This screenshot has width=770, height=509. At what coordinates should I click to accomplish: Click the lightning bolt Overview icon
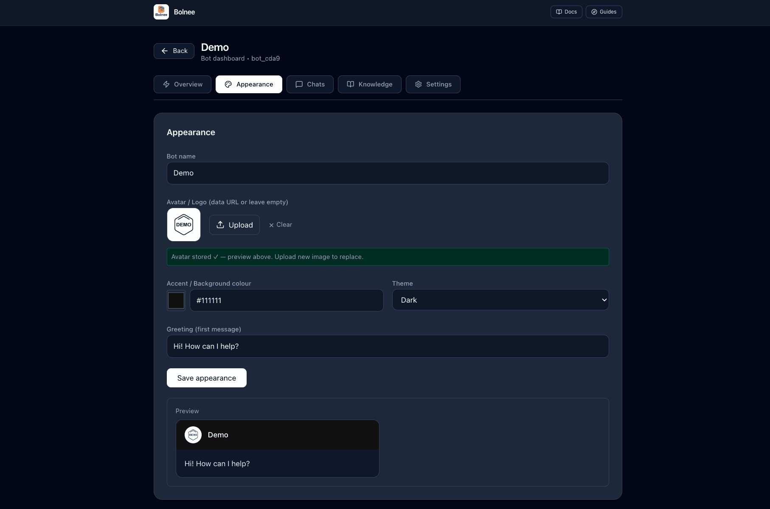166,84
